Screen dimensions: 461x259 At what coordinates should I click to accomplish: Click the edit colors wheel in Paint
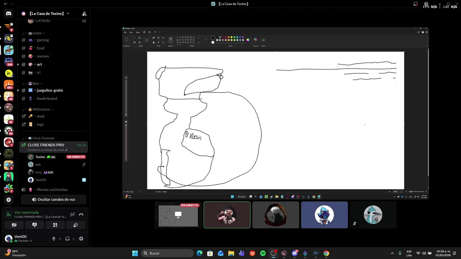(248, 40)
